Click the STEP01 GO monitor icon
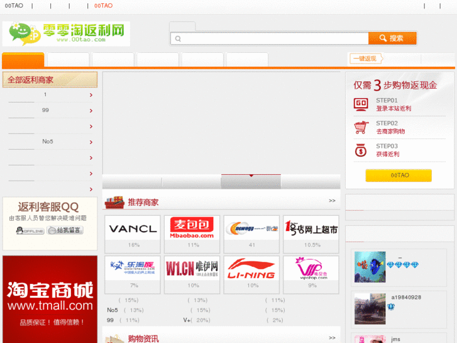Screen dimensions: 457x343 (x=361, y=104)
